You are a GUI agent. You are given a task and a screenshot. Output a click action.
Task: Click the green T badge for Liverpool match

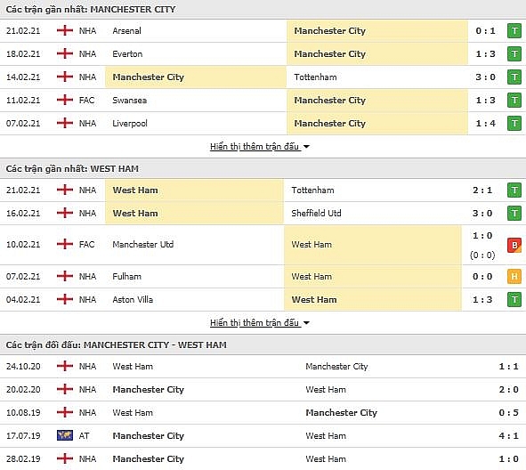(x=514, y=124)
